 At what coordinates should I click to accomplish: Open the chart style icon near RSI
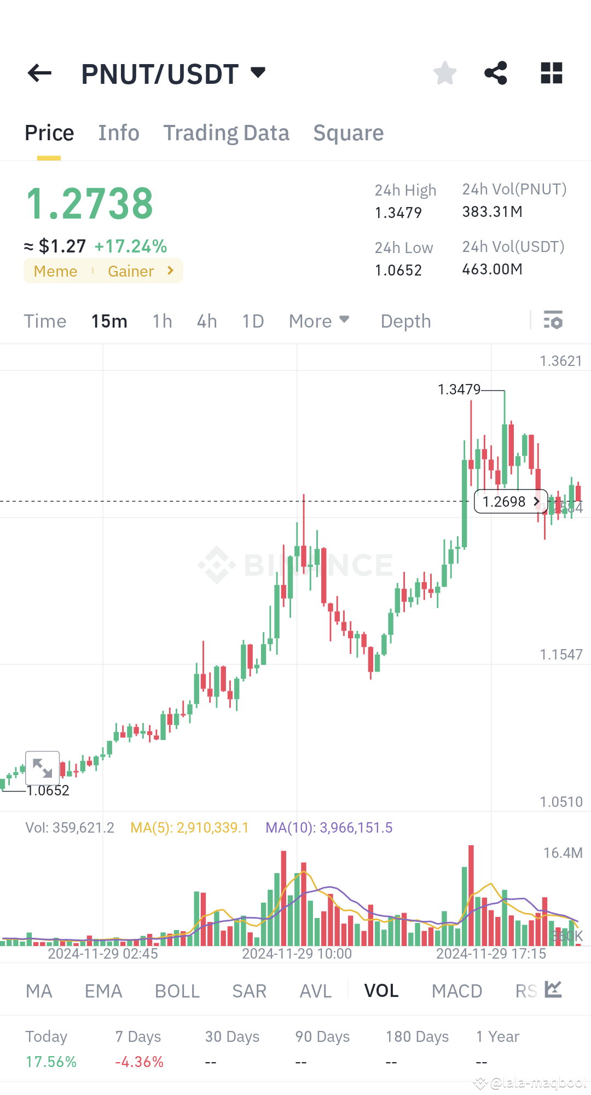point(553,990)
